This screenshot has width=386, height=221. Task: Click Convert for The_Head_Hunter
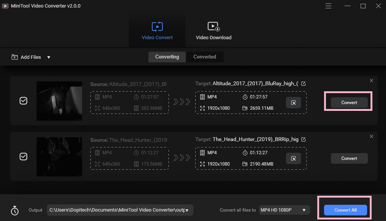coord(349,158)
